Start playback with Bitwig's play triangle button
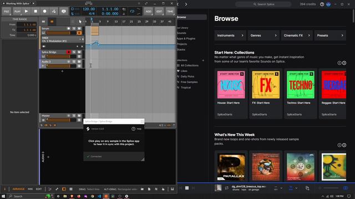This screenshot has width=355, height=199. [26, 11]
